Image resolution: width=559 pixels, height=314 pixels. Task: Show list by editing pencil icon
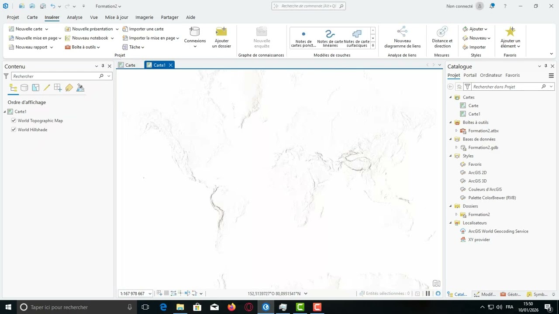(x=47, y=88)
